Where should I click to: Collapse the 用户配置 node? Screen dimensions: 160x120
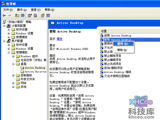4,41
